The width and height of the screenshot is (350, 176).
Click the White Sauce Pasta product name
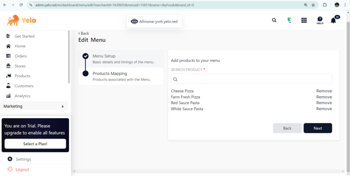[x=187, y=109]
